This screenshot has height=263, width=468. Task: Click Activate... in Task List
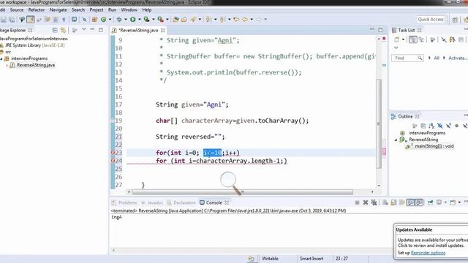coord(457,58)
